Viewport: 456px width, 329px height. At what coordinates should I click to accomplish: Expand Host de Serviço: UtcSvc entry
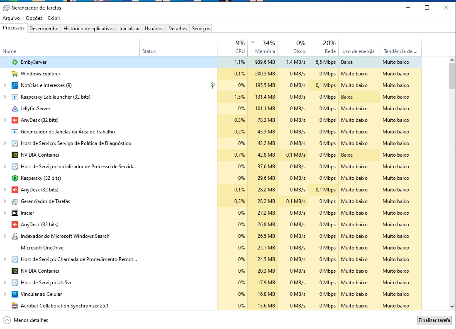pos(5,283)
